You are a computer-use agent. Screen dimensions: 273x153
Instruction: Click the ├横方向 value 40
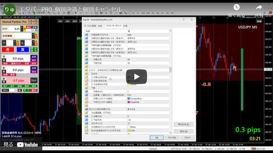[129, 60]
